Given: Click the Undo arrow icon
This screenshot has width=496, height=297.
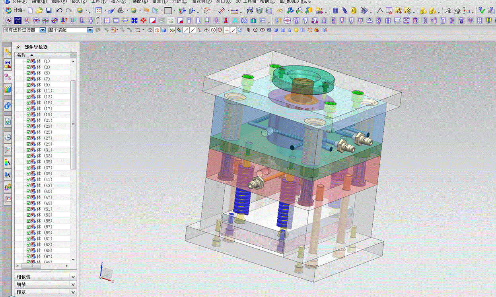Looking at the screenshot, I should click(59, 10).
